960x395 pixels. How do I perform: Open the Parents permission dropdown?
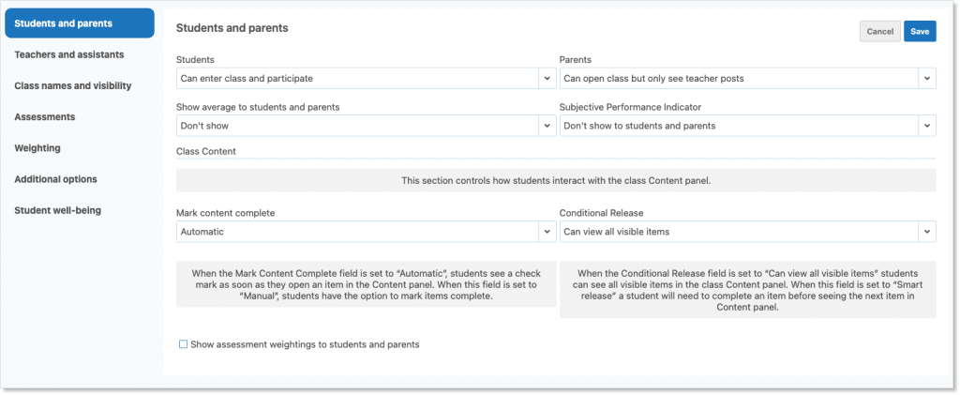pos(740,78)
